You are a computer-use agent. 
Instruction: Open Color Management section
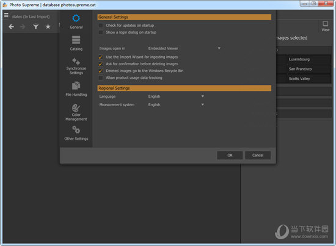click(76, 112)
